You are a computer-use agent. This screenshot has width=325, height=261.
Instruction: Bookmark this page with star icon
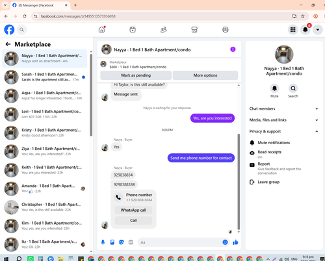(303, 16)
